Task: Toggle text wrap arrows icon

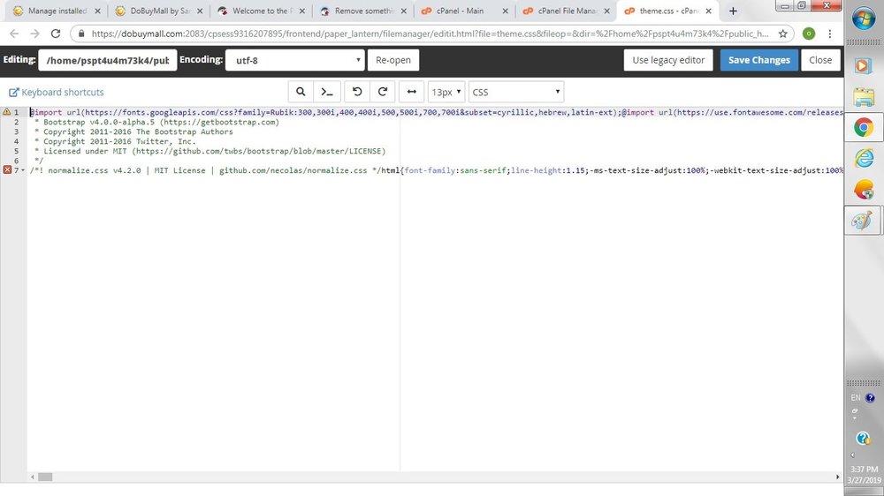Action: [x=412, y=92]
